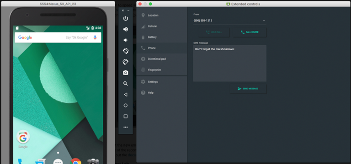Screen dimensions: 351x164
Task: Click the Google search bar on phone
Action: (x=58, y=37)
